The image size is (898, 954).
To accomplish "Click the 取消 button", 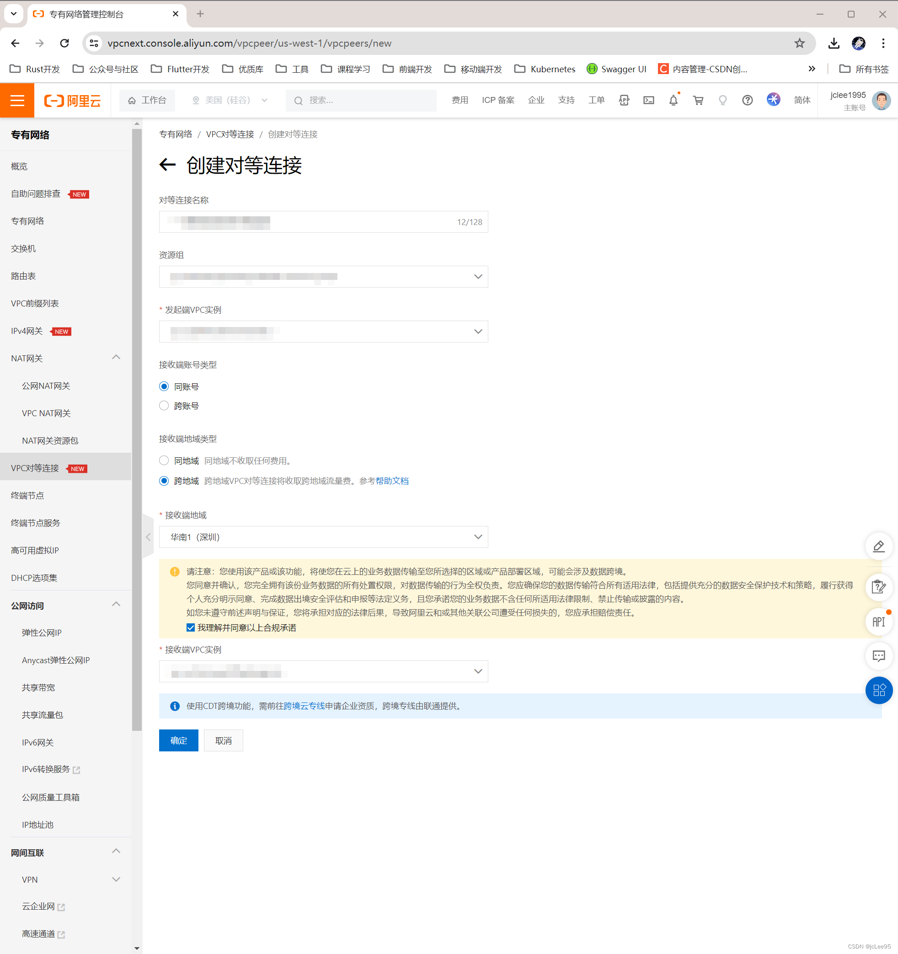I will click(223, 740).
